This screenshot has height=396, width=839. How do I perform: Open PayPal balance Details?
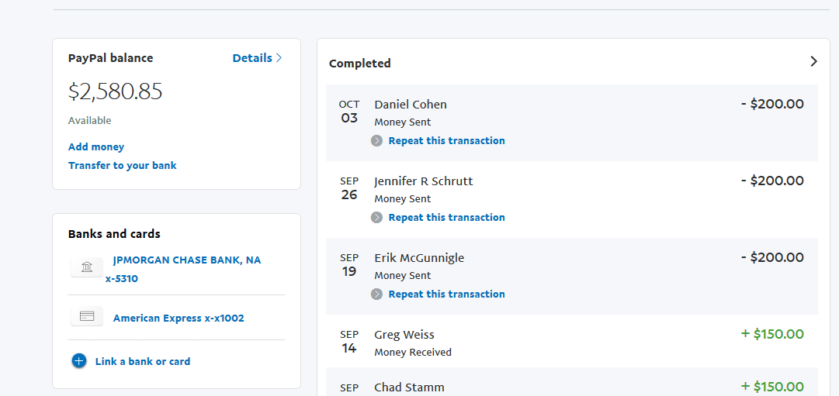point(257,58)
